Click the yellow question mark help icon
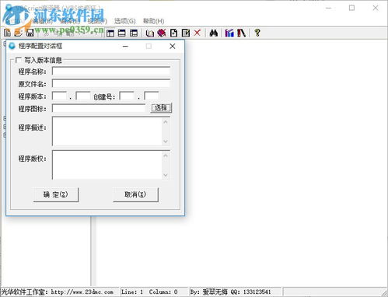The width and height of the screenshot is (388, 297). click(257, 33)
